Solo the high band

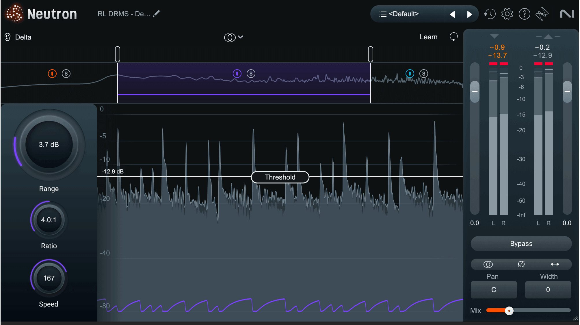tap(424, 74)
